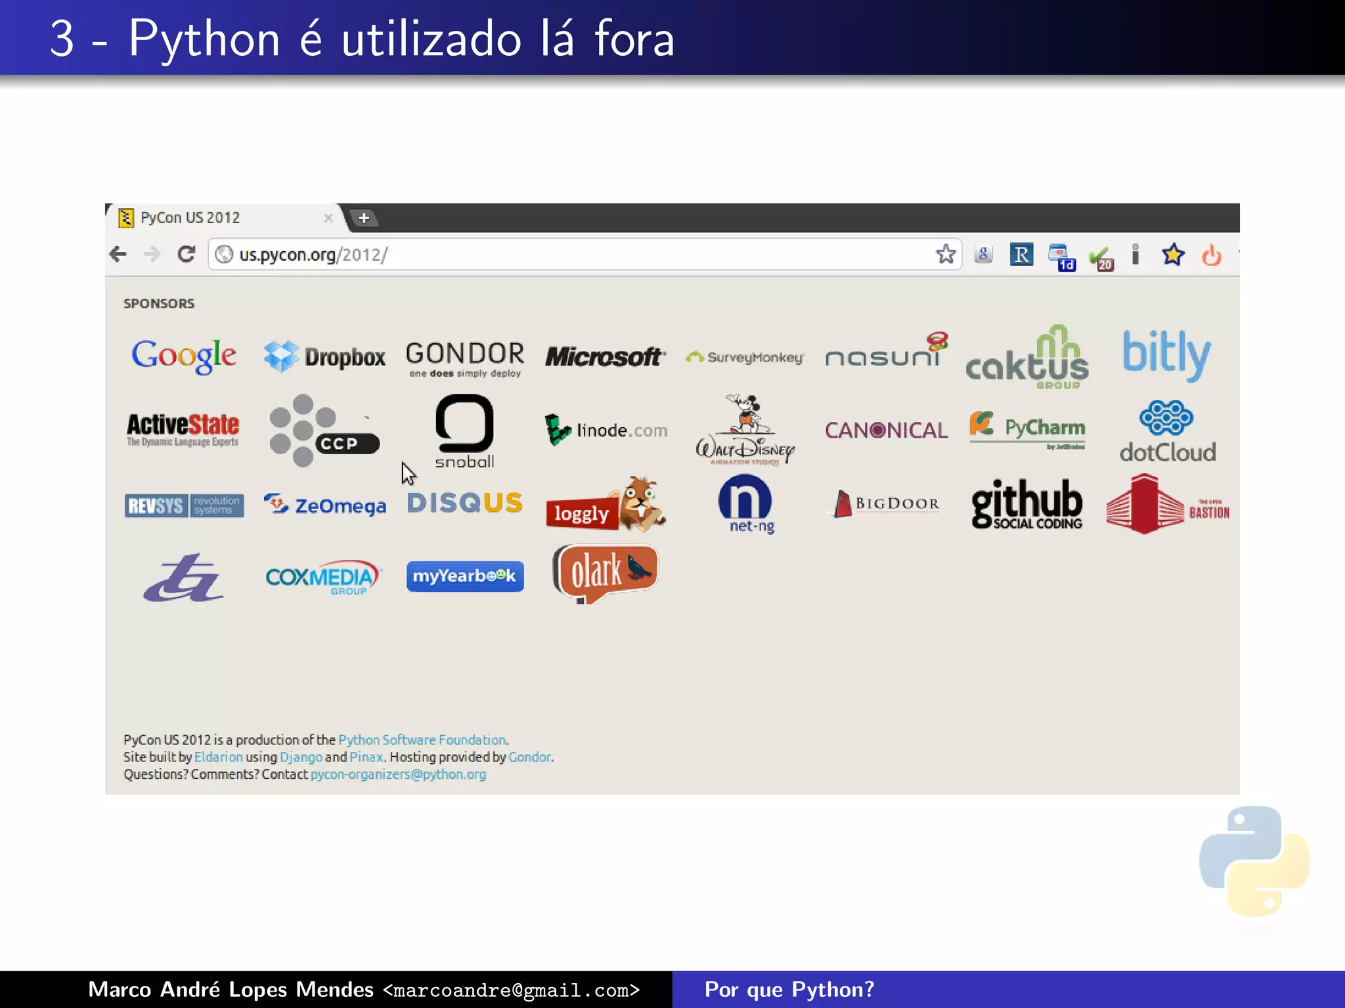The height and width of the screenshot is (1008, 1345).
Task: Click the Dropbox sponsor logo
Action: (324, 356)
